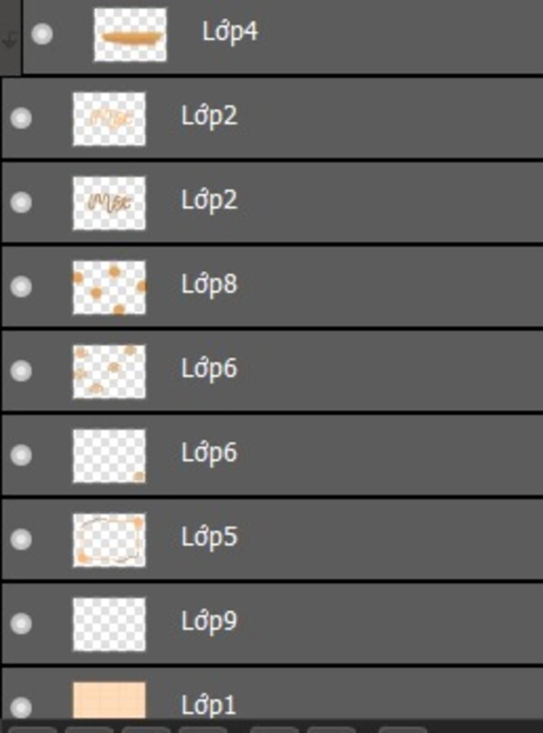Click the Lớp2 thumbnail with darker brown script
The width and height of the screenshot is (543, 733).
click(x=109, y=203)
